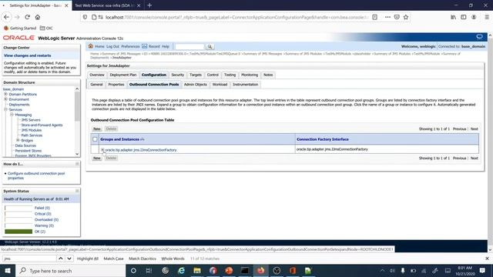Screen dimensions: 493x277
Task: Switch to Firefox in the taskbar
Action: pyautogui.click(x=260, y=270)
